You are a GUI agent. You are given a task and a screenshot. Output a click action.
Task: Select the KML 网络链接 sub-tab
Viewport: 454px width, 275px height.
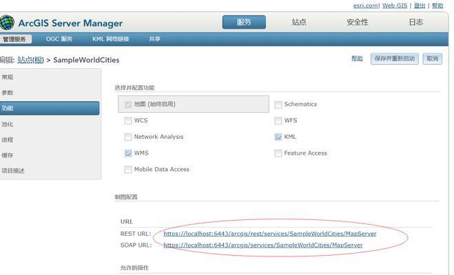point(111,39)
